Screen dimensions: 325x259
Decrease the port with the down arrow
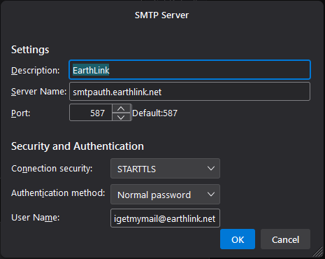click(x=121, y=117)
